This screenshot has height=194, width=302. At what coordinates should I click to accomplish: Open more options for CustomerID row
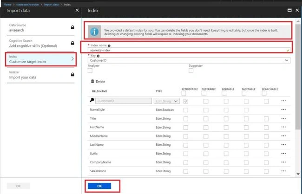(x=283, y=101)
